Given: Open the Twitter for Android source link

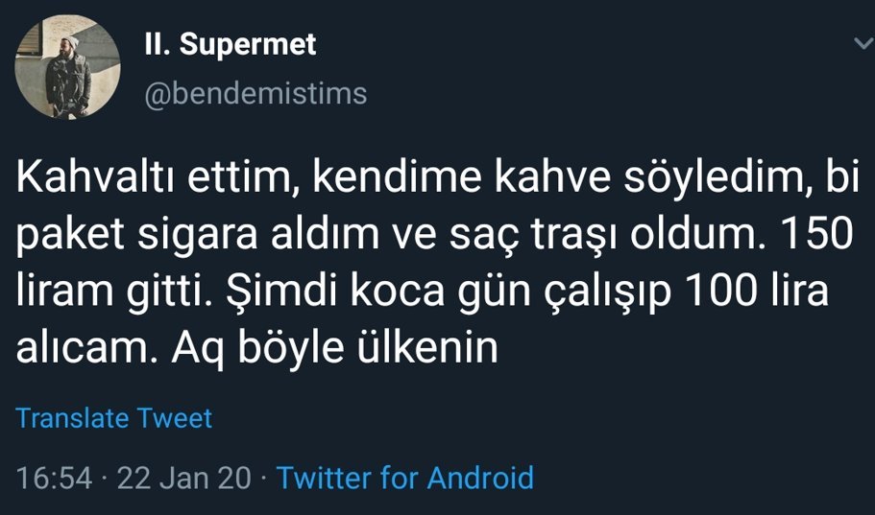Looking at the screenshot, I should 404,477.
